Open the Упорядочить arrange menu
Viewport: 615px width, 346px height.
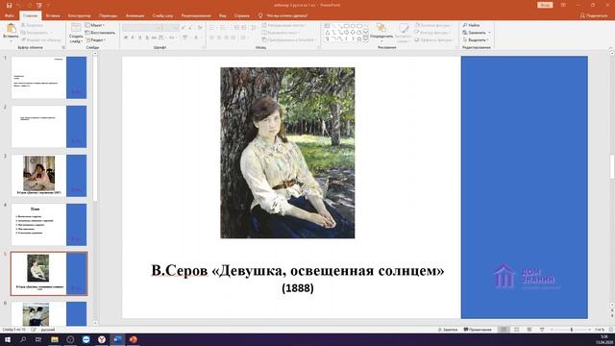381,32
